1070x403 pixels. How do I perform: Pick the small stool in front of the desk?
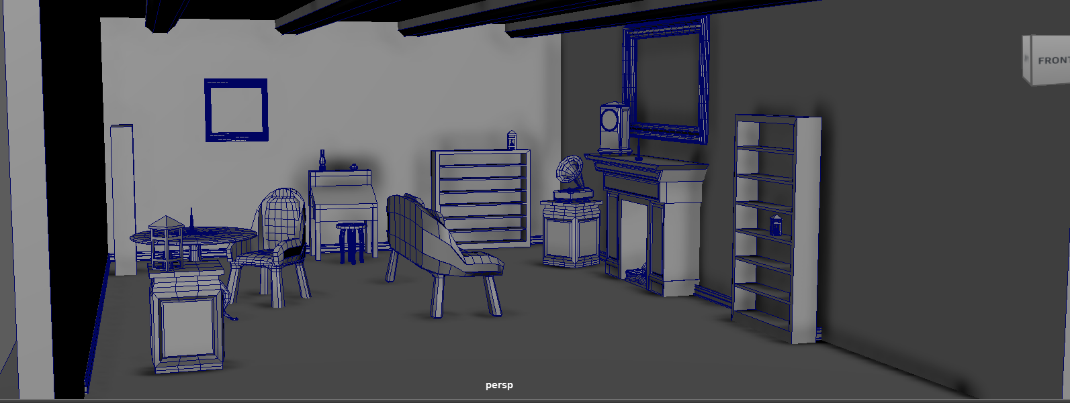pos(353,241)
